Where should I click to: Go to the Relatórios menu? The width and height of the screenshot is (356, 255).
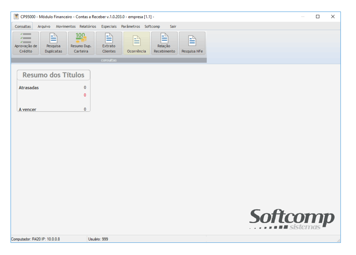(x=88, y=26)
